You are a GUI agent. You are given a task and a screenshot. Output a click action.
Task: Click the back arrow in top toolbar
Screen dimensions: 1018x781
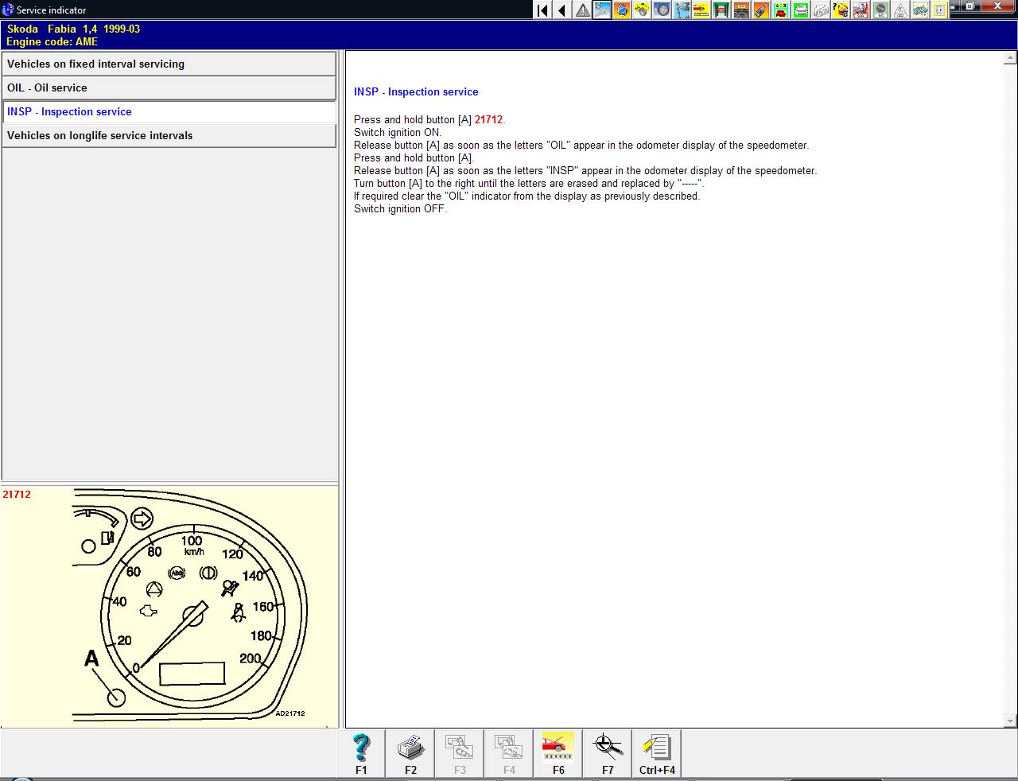click(562, 10)
